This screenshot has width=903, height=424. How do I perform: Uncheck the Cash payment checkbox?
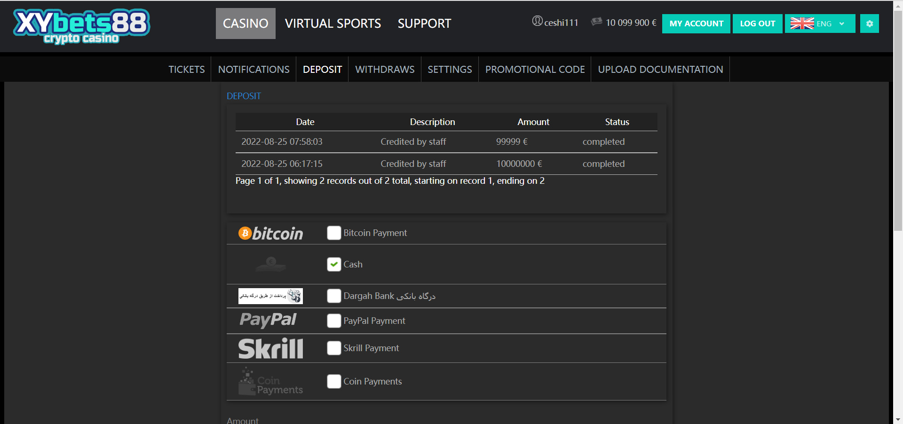pos(334,264)
